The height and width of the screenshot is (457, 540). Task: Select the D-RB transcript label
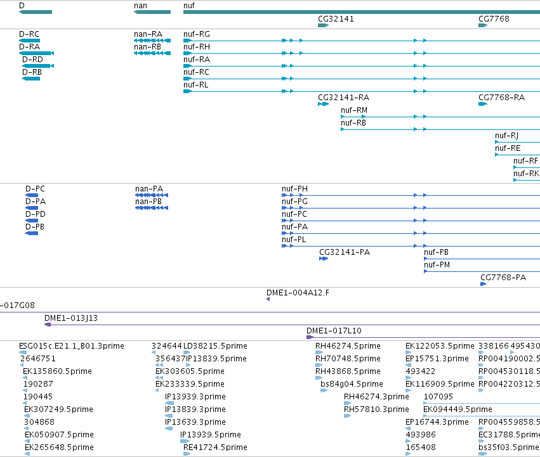point(32,72)
